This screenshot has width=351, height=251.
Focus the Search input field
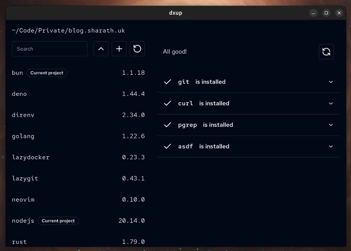tap(50, 49)
